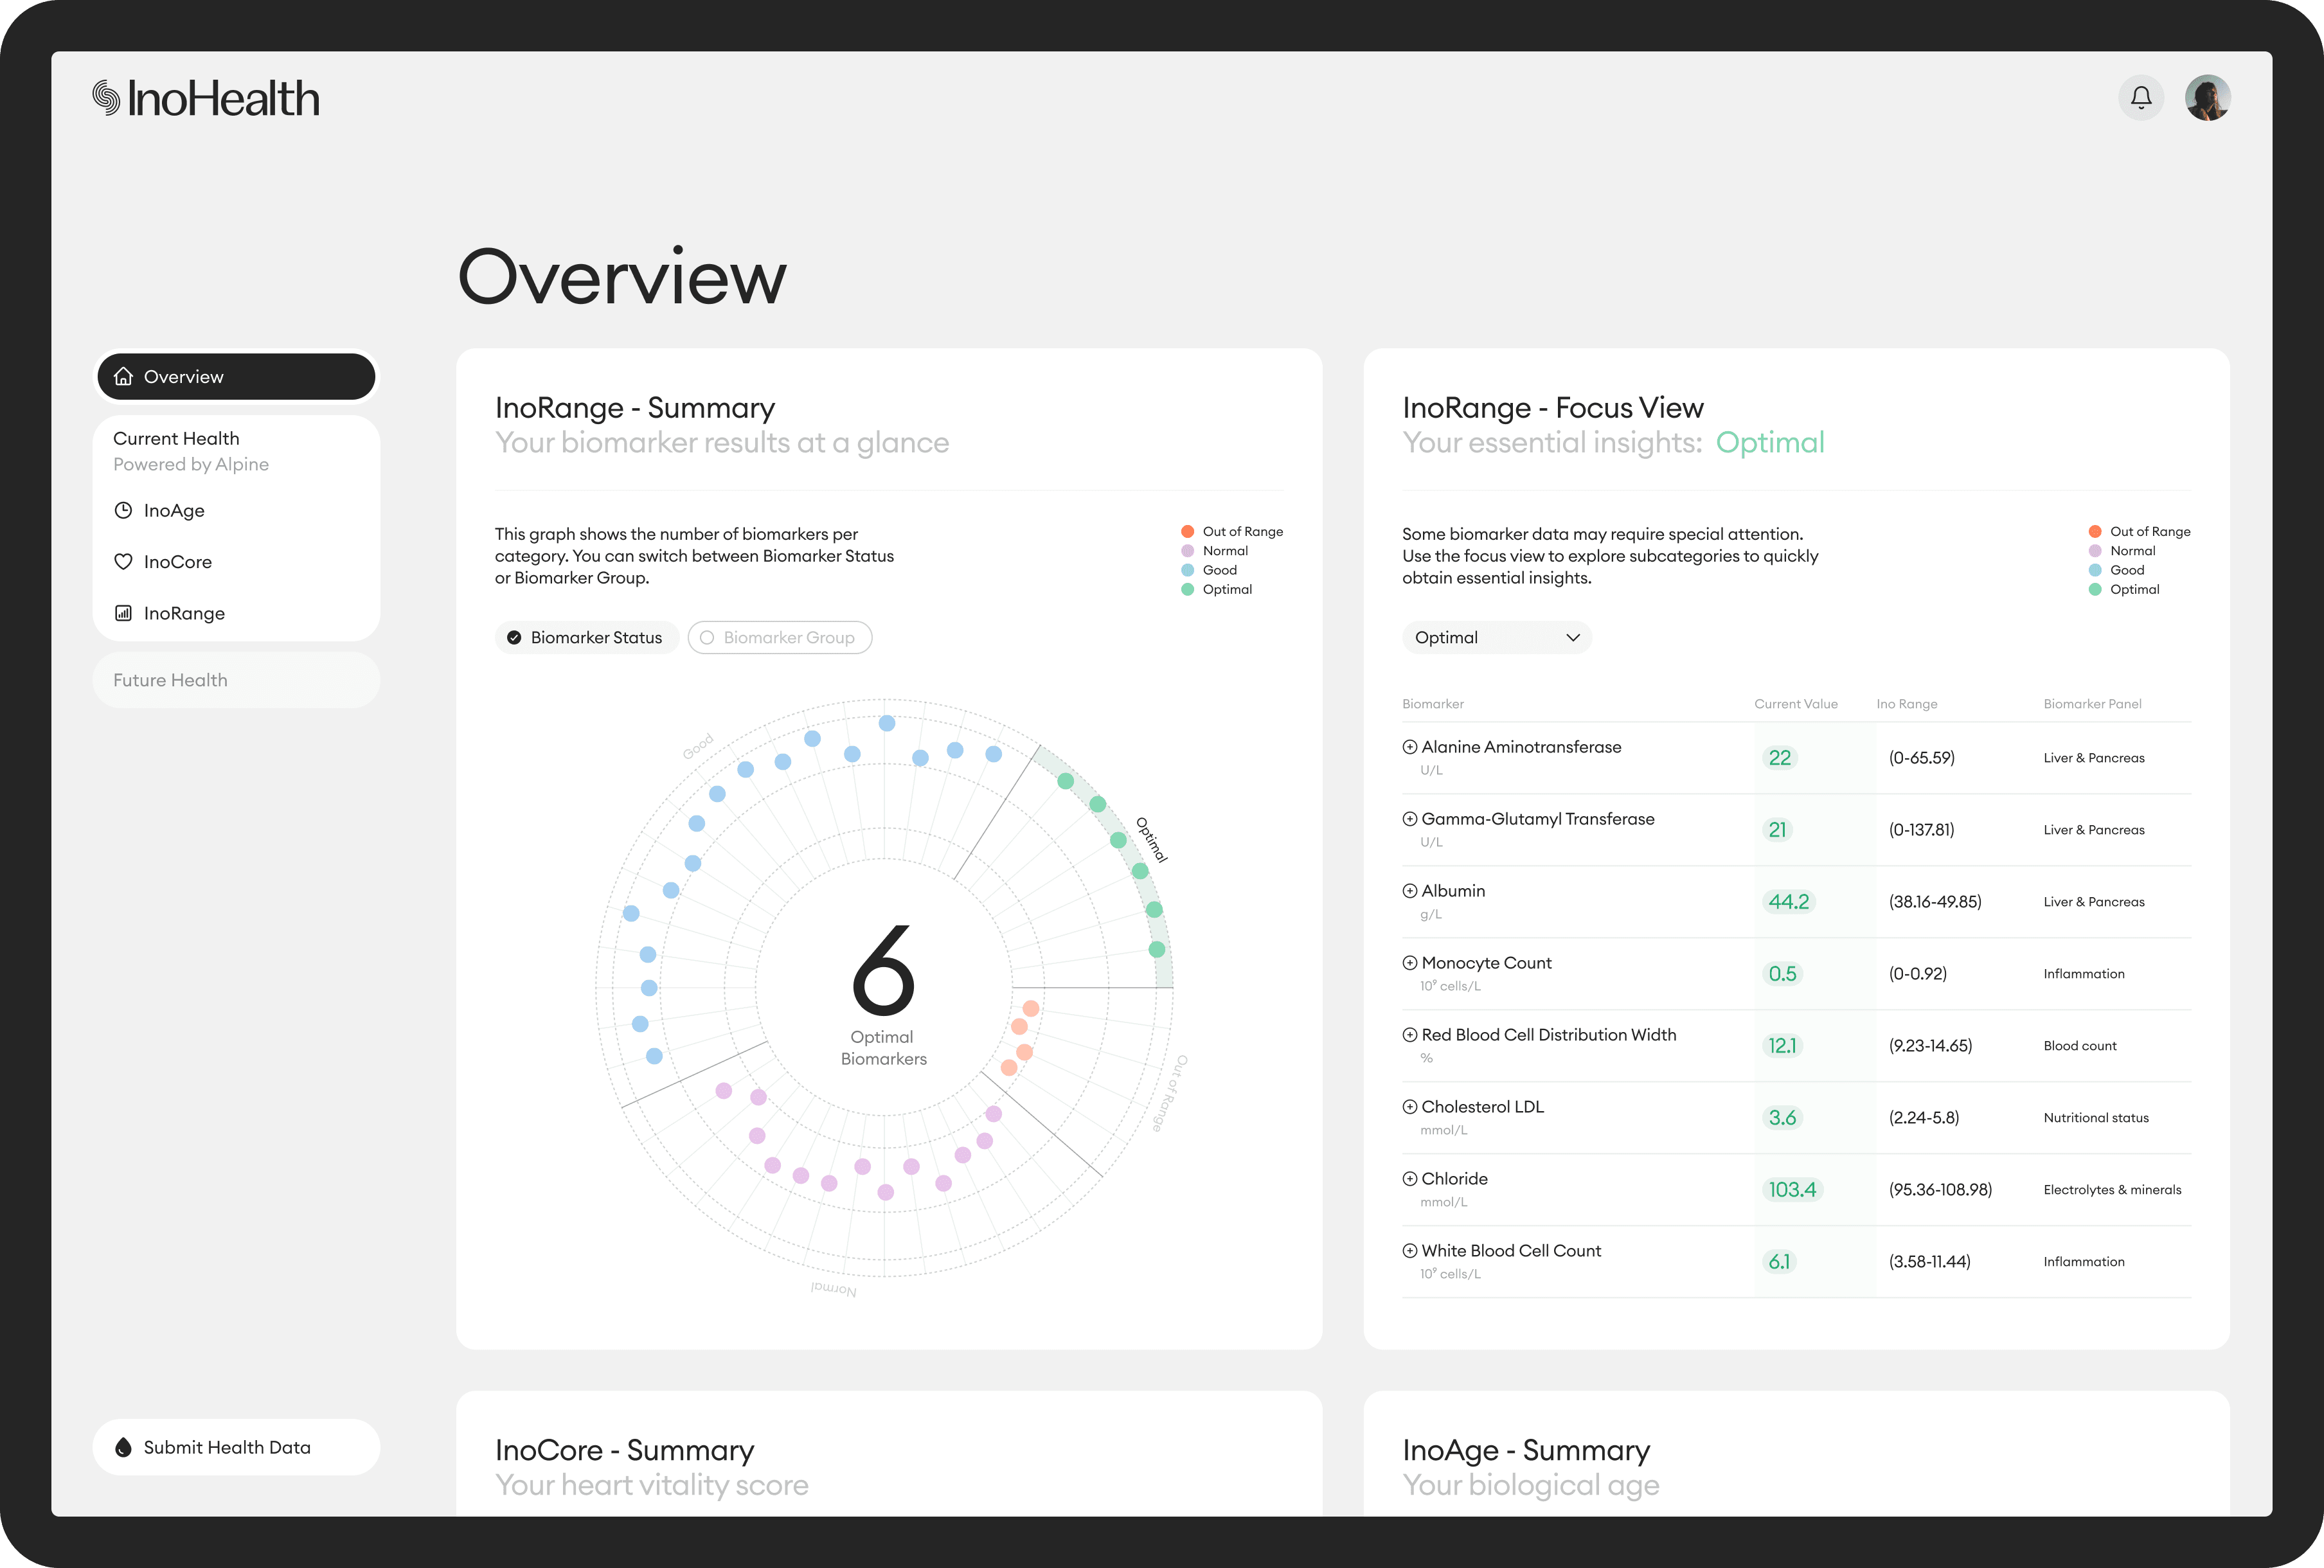Click the clock icon next to InoAge
This screenshot has width=2324, height=1568.
[123, 510]
